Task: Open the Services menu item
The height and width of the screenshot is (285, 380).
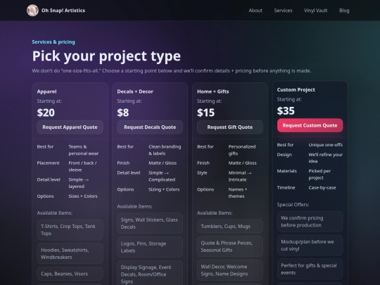Action: [x=283, y=11]
